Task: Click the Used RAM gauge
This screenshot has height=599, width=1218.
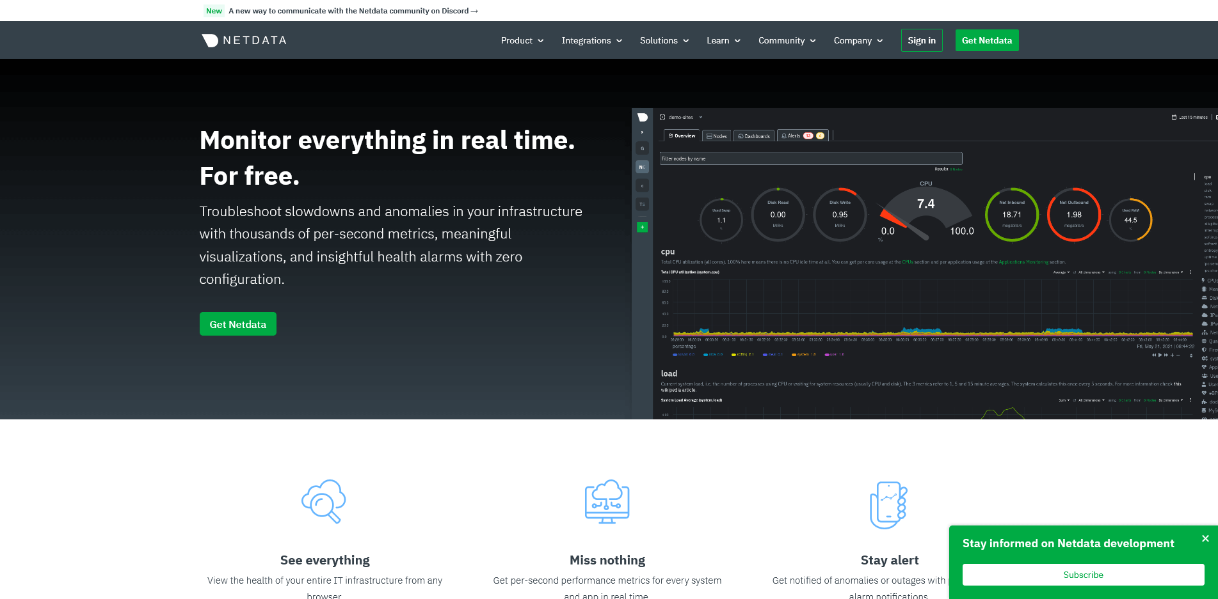Action: (1131, 220)
